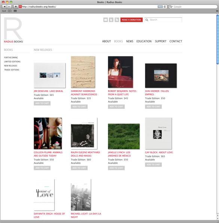219x223 pixels.
Task: Open the Top Sites grid icon
Action: [15, 11]
